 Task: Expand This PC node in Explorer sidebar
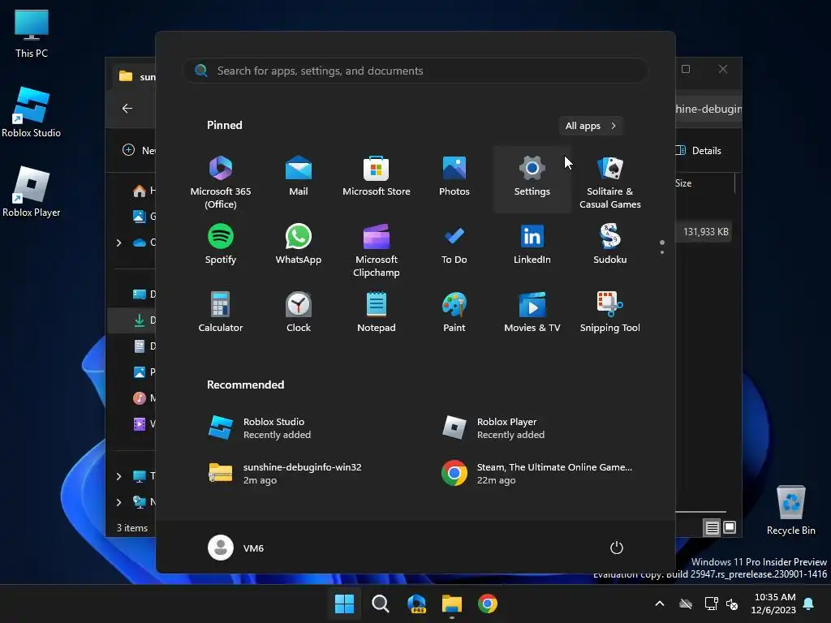(x=118, y=476)
